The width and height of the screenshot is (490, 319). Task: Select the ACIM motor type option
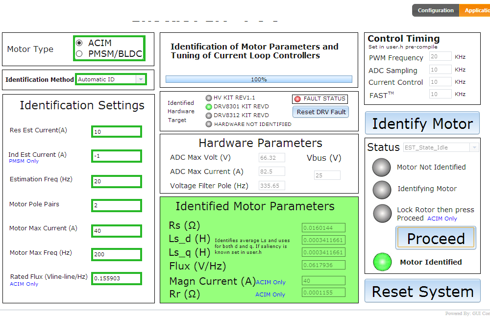pyautogui.click(x=80, y=43)
